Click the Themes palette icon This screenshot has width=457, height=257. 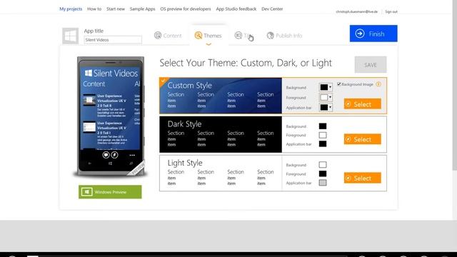tap(199, 35)
